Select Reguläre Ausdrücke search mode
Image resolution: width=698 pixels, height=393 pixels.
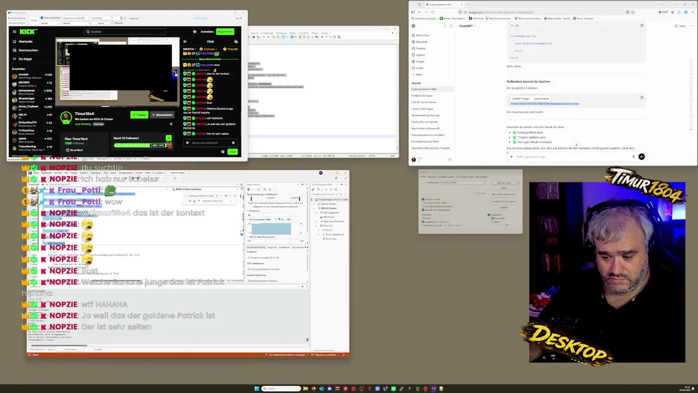click(x=423, y=225)
